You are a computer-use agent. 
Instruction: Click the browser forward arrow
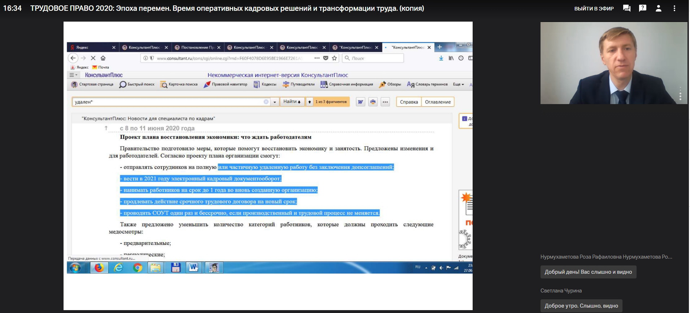click(83, 58)
